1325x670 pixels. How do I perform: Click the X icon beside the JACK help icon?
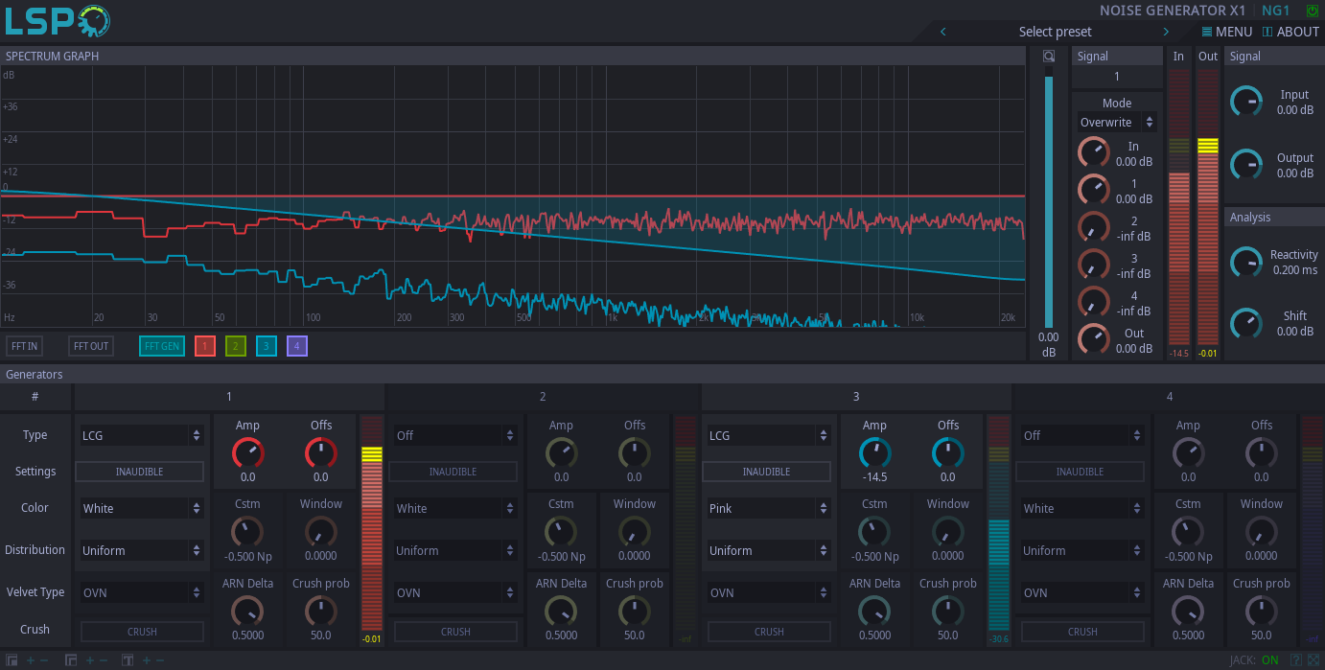point(1313,659)
